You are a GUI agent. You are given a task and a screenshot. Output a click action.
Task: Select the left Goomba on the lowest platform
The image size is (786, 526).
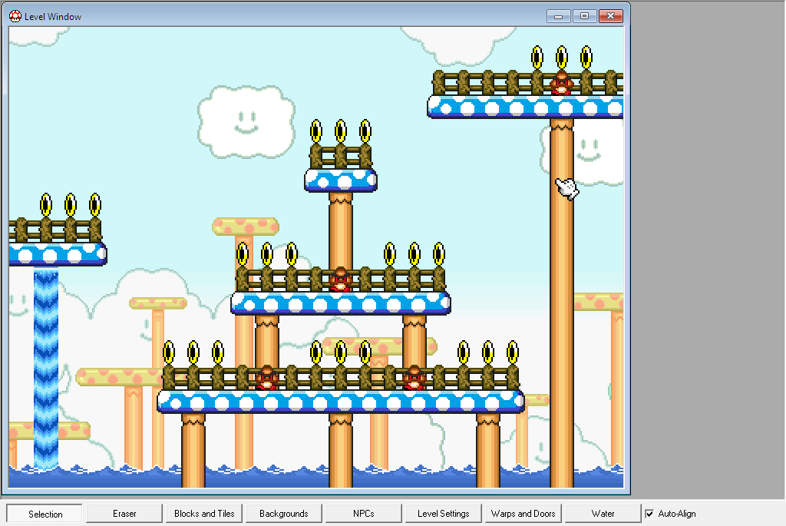(266, 378)
